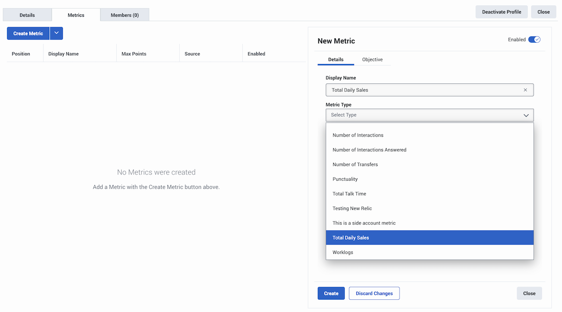Discard changes in the New Metric form
The height and width of the screenshot is (312, 562).
[x=374, y=293]
